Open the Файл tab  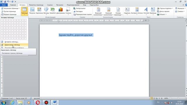pos(4,5)
